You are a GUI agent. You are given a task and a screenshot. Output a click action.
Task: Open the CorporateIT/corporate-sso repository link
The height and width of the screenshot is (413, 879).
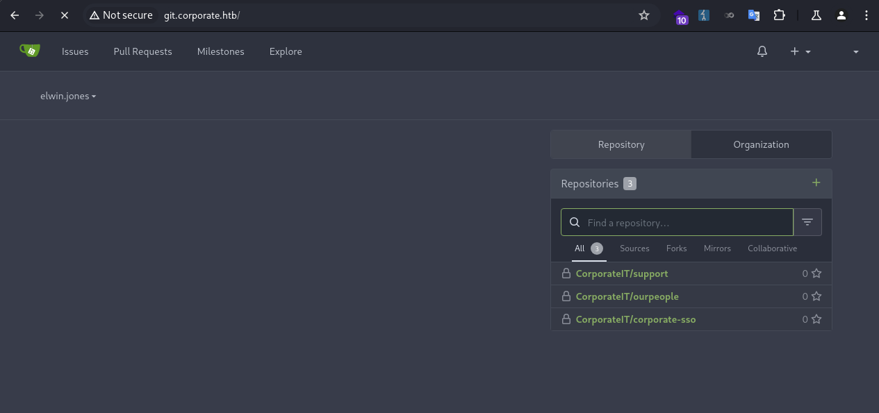coord(635,319)
